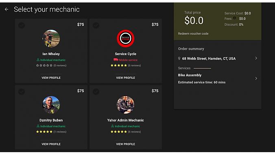Click the location pin icon by address
275x155 pixels.
tap(179, 58)
